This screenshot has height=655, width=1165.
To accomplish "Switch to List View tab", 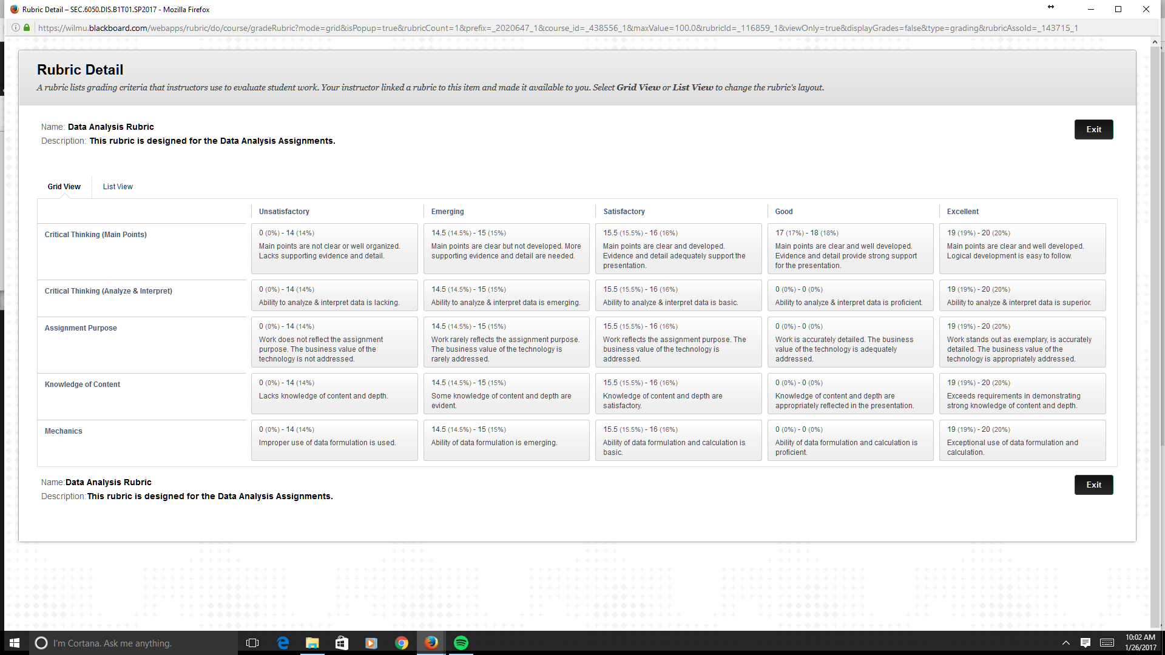I will coord(118,187).
